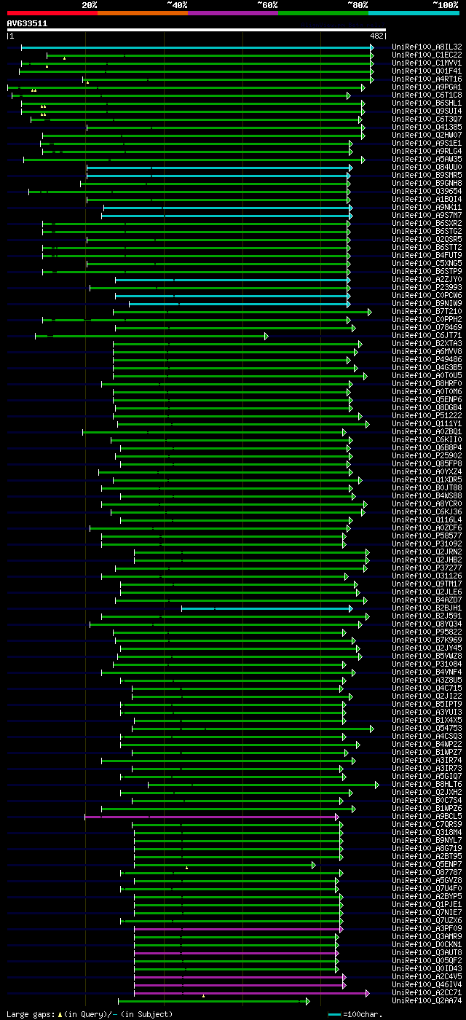This screenshot has height=1020, width=466.
Task: Open UniRef100_Q3AUT8 hit link
Action: click(x=427, y=952)
